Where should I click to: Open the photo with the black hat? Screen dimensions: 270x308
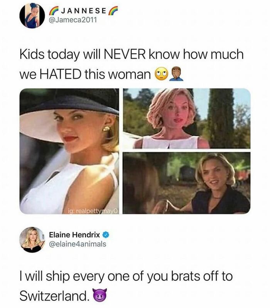click(69, 151)
